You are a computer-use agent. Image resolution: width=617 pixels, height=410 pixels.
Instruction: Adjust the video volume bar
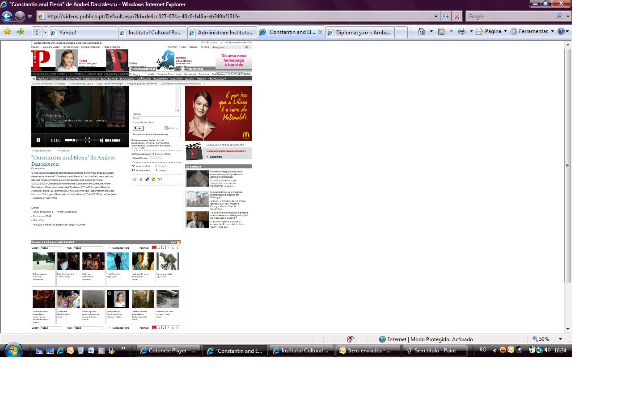tap(112, 140)
